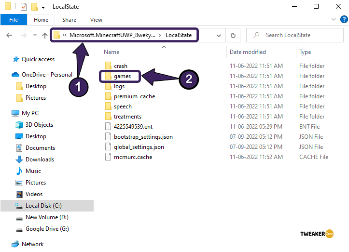Select My PC in the navigation pane
Image resolution: width=349 pixels, height=252 pixels.
(x=30, y=113)
